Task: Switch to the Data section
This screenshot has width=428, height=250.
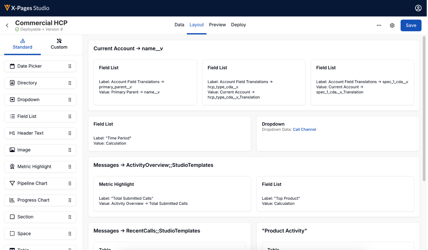Action: coord(179,25)
